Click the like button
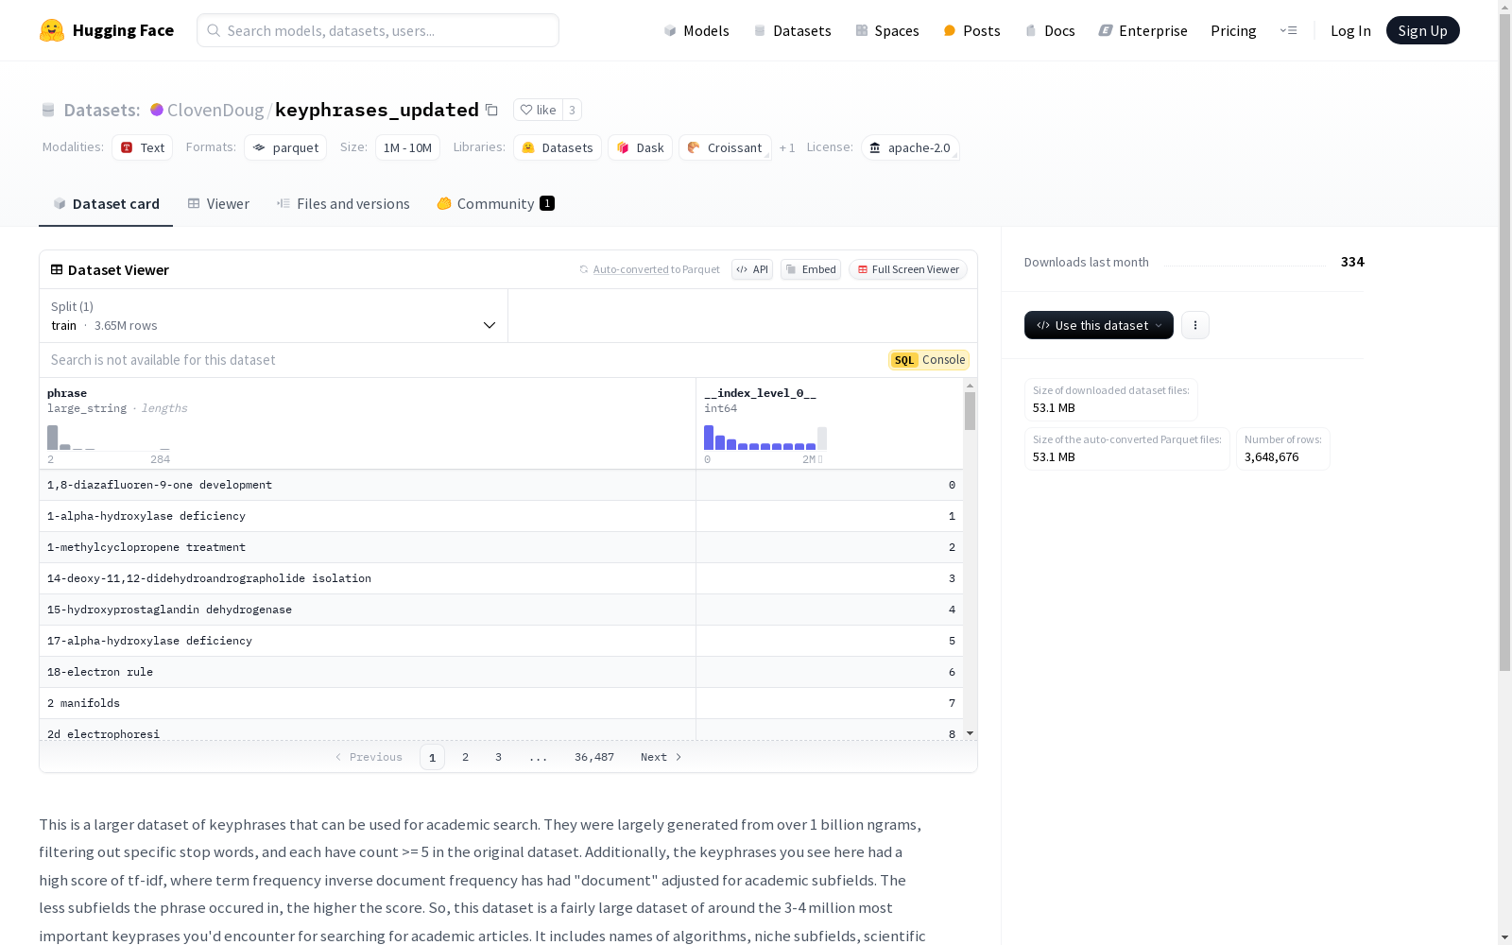Screen dimensions: 1512x945 pos(538,110)
